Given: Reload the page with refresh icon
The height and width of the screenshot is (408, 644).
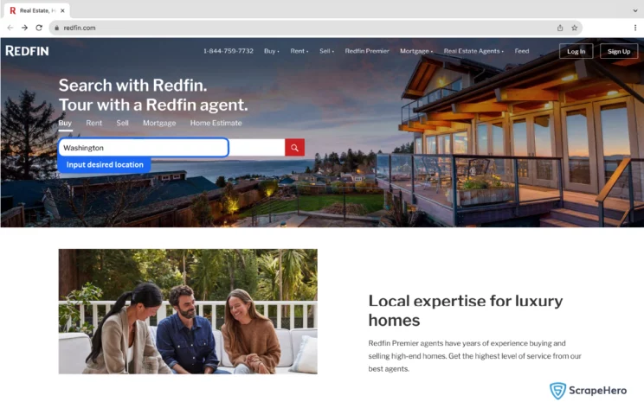Looking at the screenshot, I should pyautogui.click(x=39, y=28).
